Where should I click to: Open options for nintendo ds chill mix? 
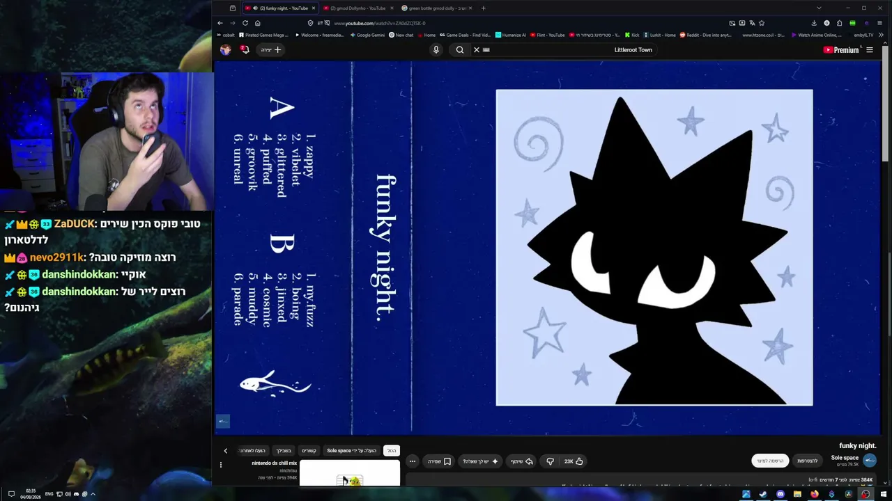pyautogui.click(x=221, y=465)
